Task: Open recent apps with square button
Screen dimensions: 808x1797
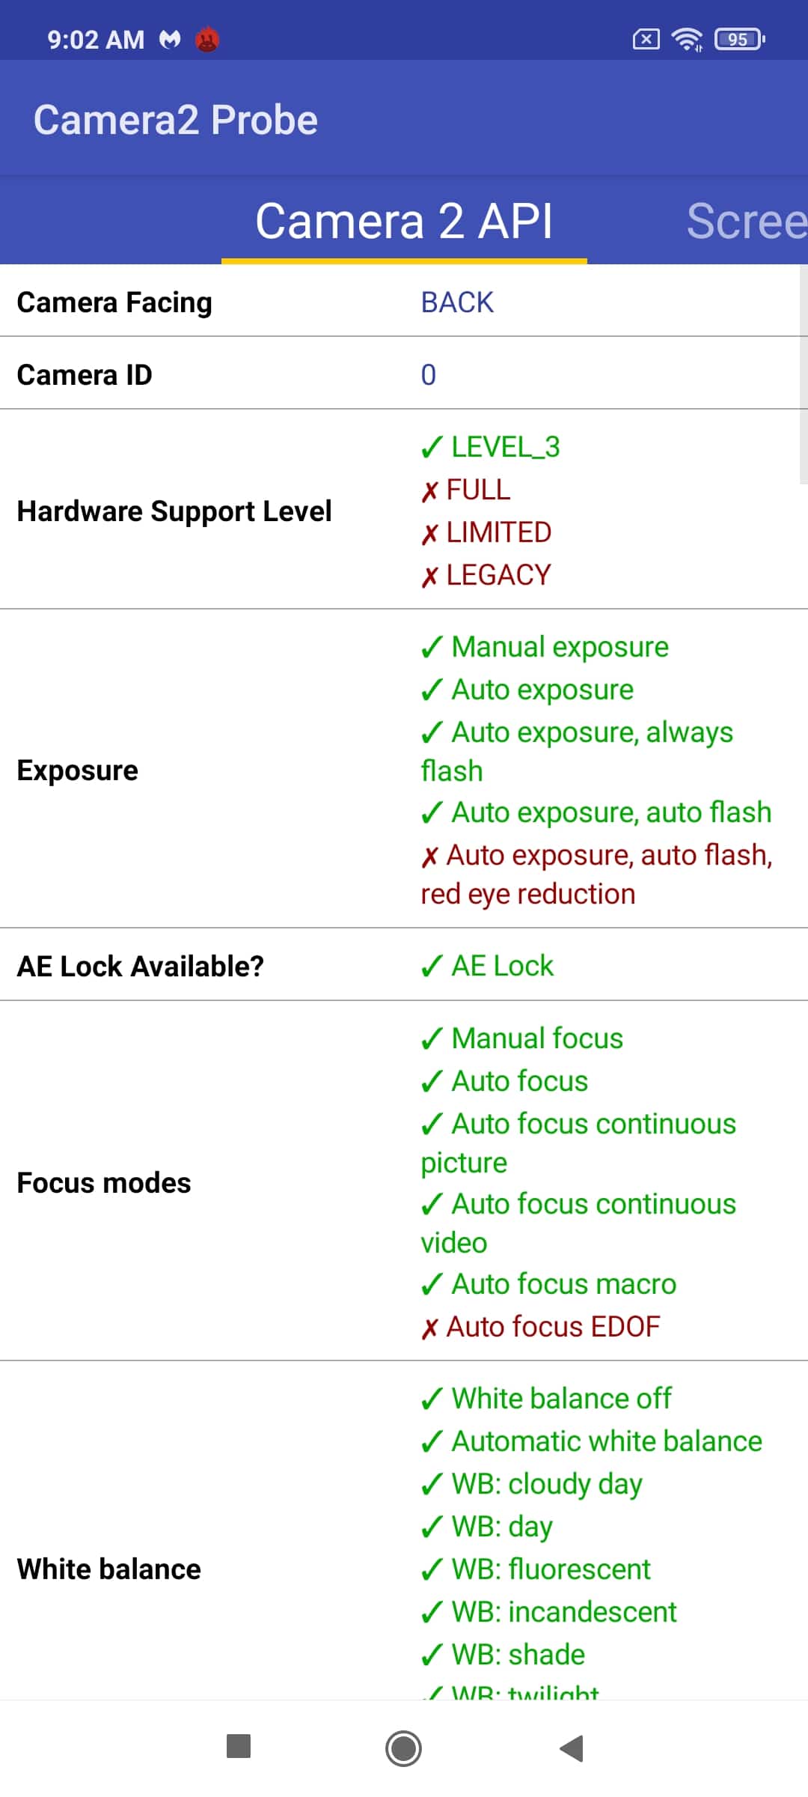Action: click(x=238, y=1746)
